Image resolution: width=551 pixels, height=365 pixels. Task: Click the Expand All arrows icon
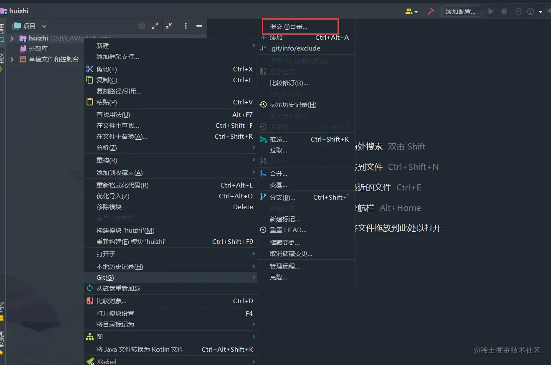[155, 26]
